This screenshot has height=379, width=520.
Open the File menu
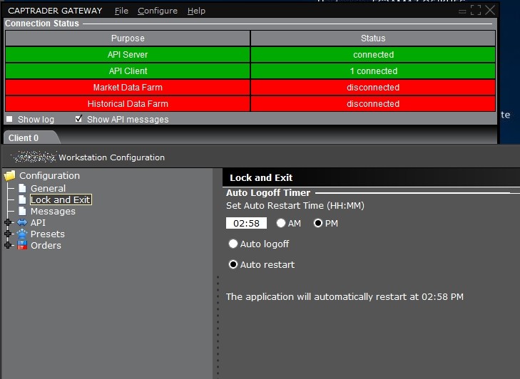(121, 11)
